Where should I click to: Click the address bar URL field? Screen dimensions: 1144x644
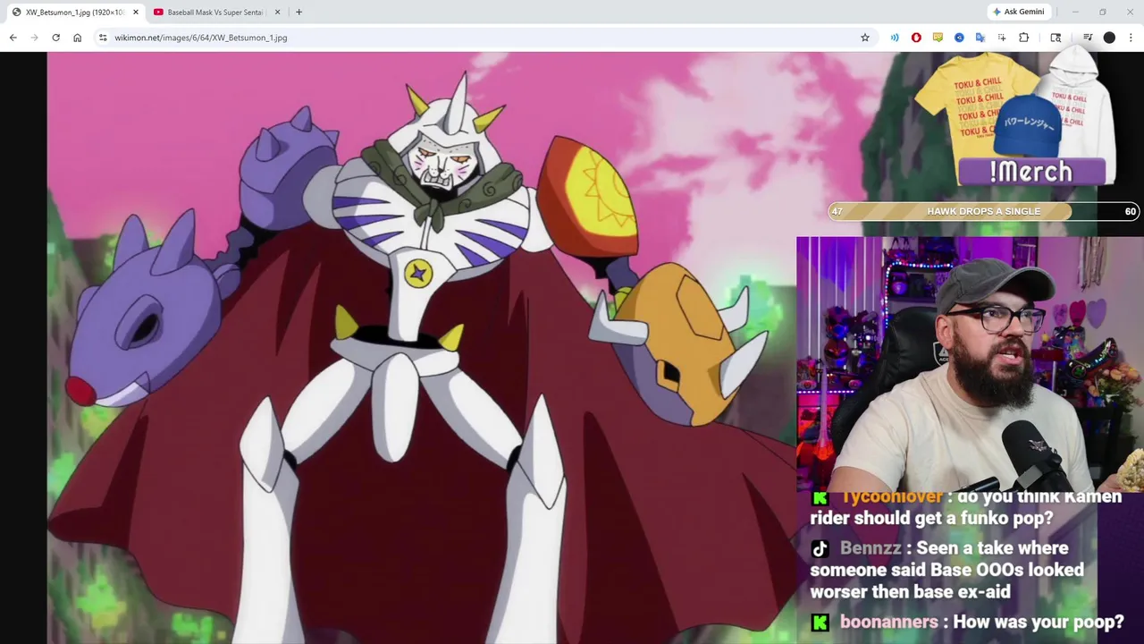coord(483,38)
